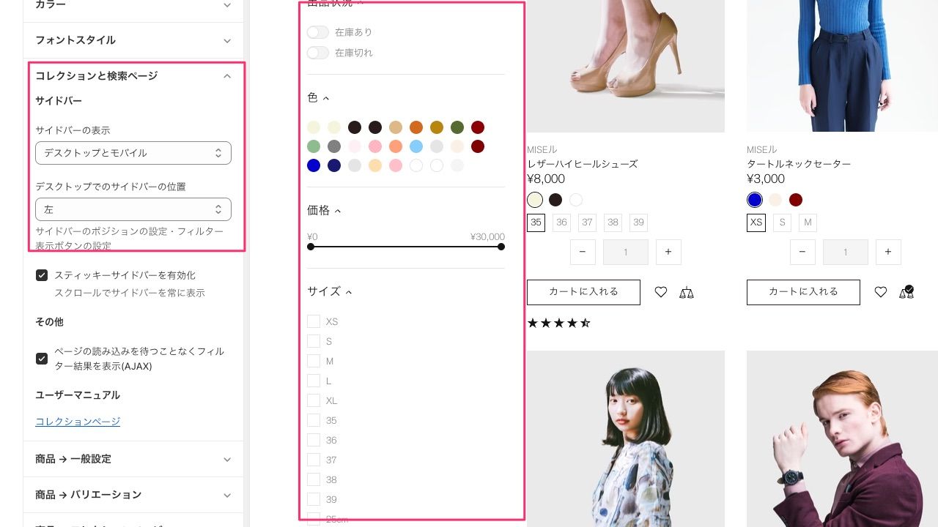Uncheck the AJAX filter results checkbox

click(x=42, y=359)
